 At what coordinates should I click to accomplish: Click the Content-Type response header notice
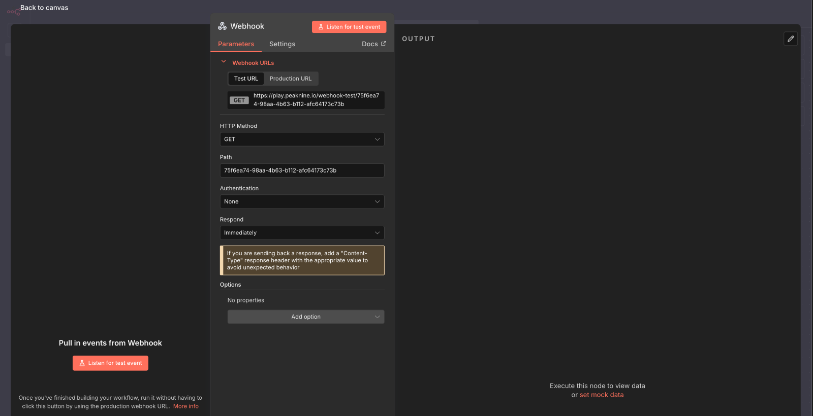[302, 261]
